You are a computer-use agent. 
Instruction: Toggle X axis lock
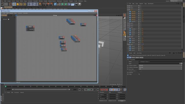(29, 4)
